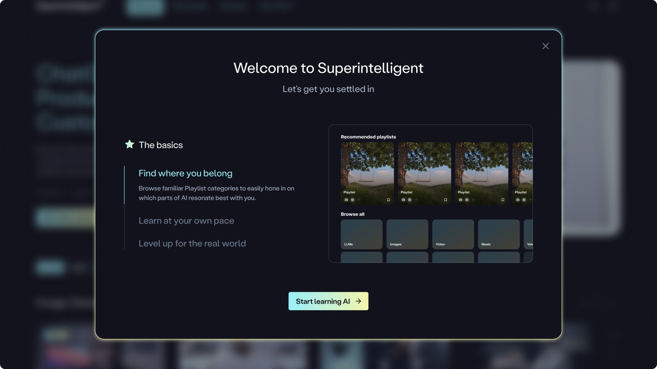Click the Welcome to Superintelligent title
Image resolution: width=657 pixels, height=369 pixels.
coord(328,68)
